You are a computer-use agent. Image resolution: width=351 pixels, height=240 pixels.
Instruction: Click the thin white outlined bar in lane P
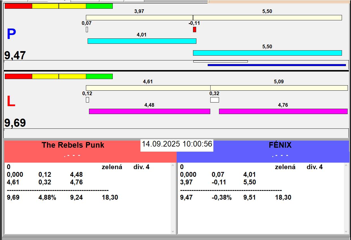[x=220, y=61]
